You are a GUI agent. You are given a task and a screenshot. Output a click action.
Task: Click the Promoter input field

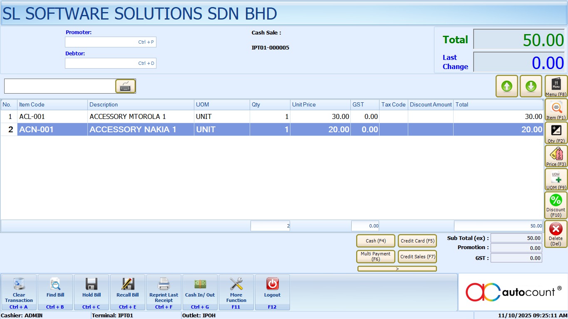click(x=110, y=42)
